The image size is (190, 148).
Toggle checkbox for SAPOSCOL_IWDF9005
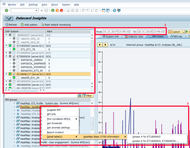18,64
